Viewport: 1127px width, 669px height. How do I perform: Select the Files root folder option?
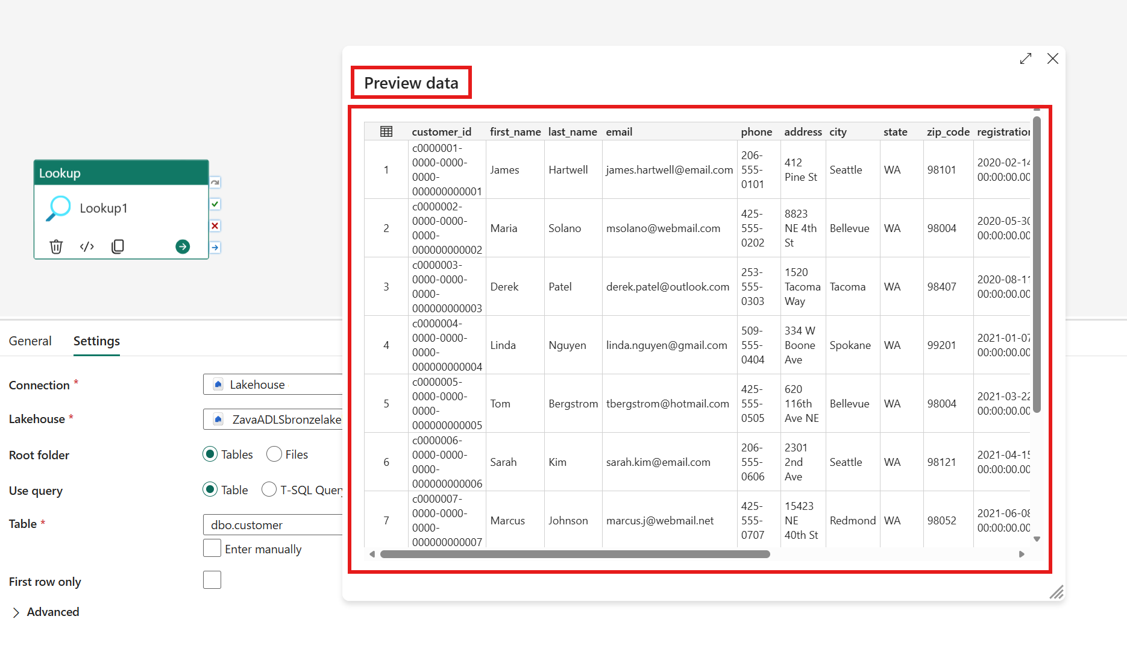274,454
